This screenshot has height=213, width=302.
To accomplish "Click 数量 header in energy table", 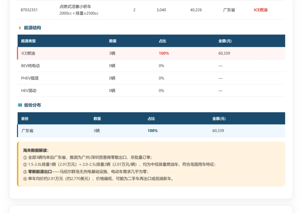I will pyautogui.click(x=113, y=41).
